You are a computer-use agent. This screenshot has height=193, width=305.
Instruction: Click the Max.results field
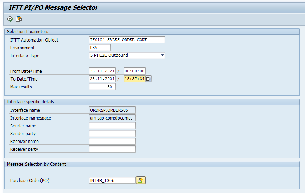tap(102, 87)
